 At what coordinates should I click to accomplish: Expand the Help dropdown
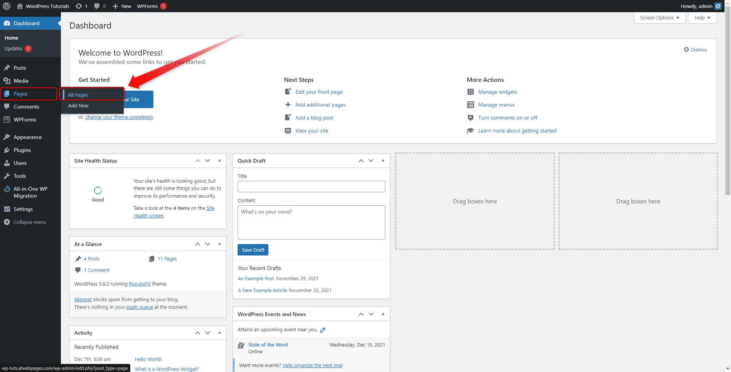click(x=702, y=18)
